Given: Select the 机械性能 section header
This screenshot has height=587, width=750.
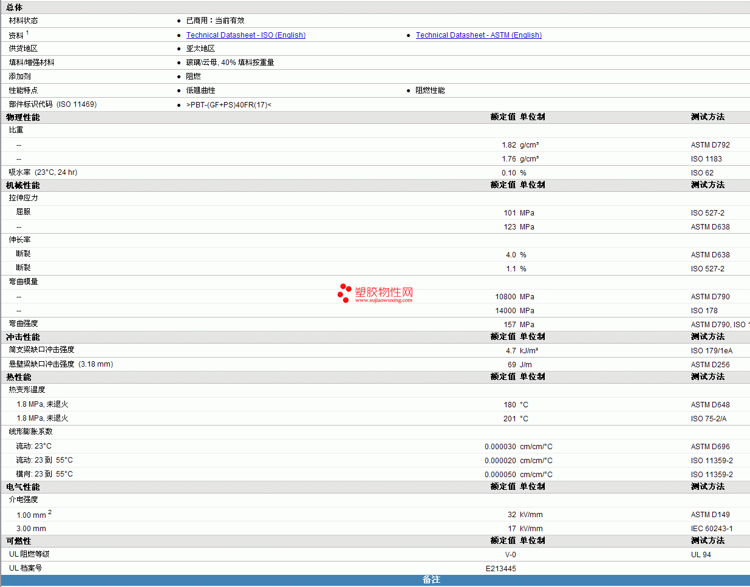Looking at the screenshot, I should 23,185.
